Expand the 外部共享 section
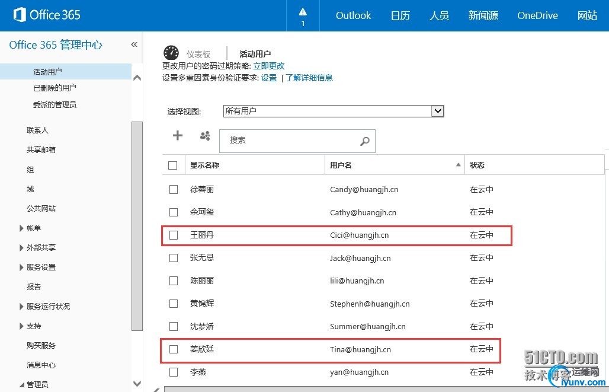Viewport: 609px width, 392px height. [x=21, y=248]
